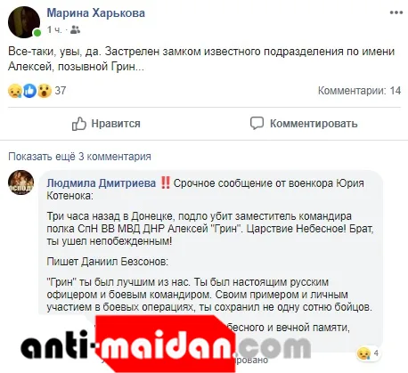Click the speech bubble comment icon
This screenshot has width=408, height=373.
[257, 124]
